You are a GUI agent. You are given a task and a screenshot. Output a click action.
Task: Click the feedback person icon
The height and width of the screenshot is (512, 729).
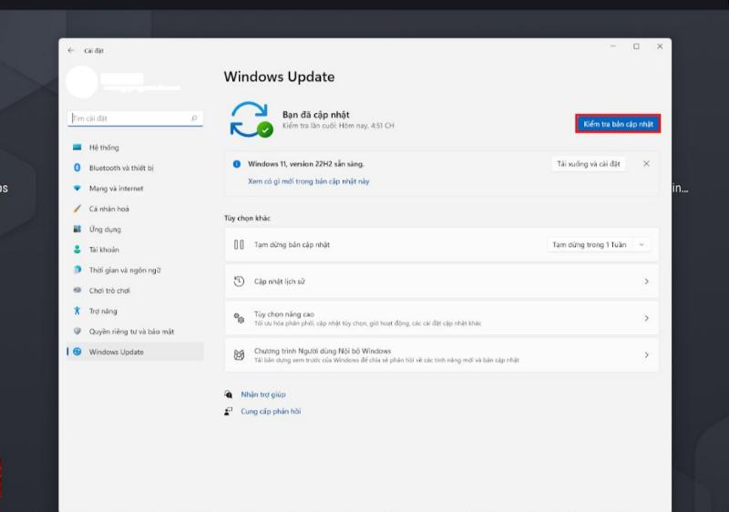click(229, 411)
